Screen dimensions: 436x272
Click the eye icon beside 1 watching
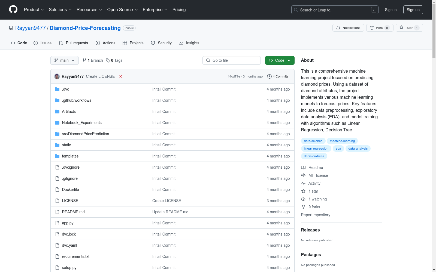(303, 199)
